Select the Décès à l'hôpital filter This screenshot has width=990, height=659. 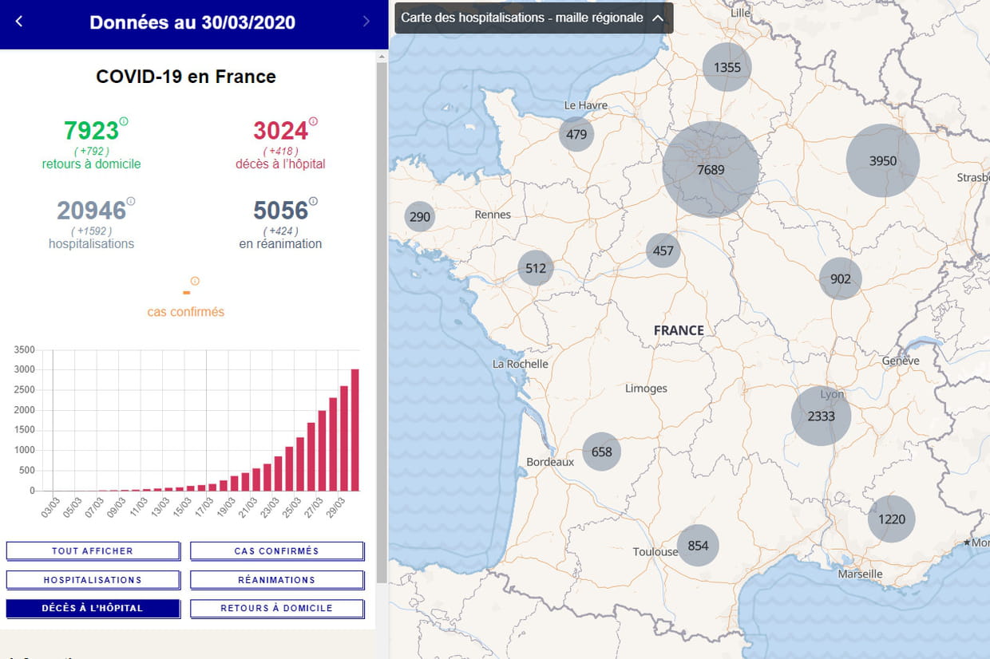[x=93, y=608]
